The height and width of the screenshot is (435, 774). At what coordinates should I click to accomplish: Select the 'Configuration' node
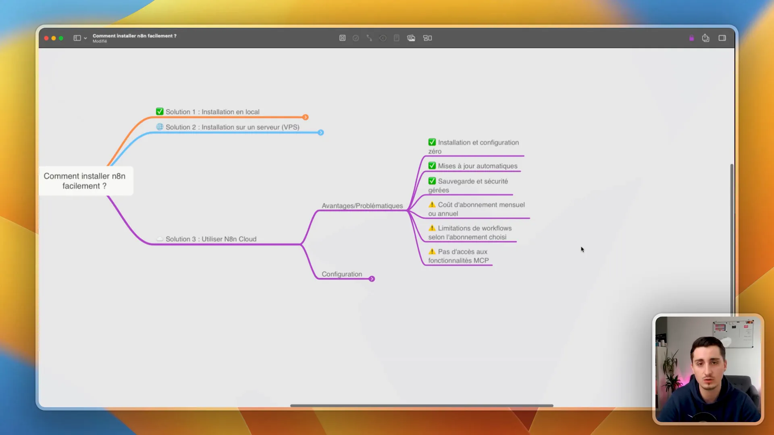342,274
